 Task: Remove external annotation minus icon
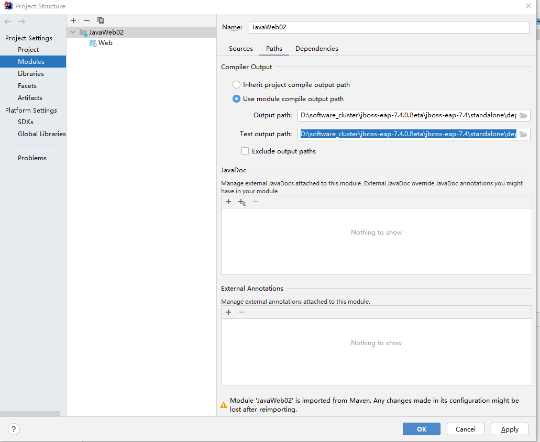point(242,312)
